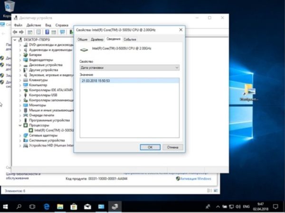Select the install date value 21.03.2018
285x213 pixels.
pyautogui.click(x=129, y=81)
